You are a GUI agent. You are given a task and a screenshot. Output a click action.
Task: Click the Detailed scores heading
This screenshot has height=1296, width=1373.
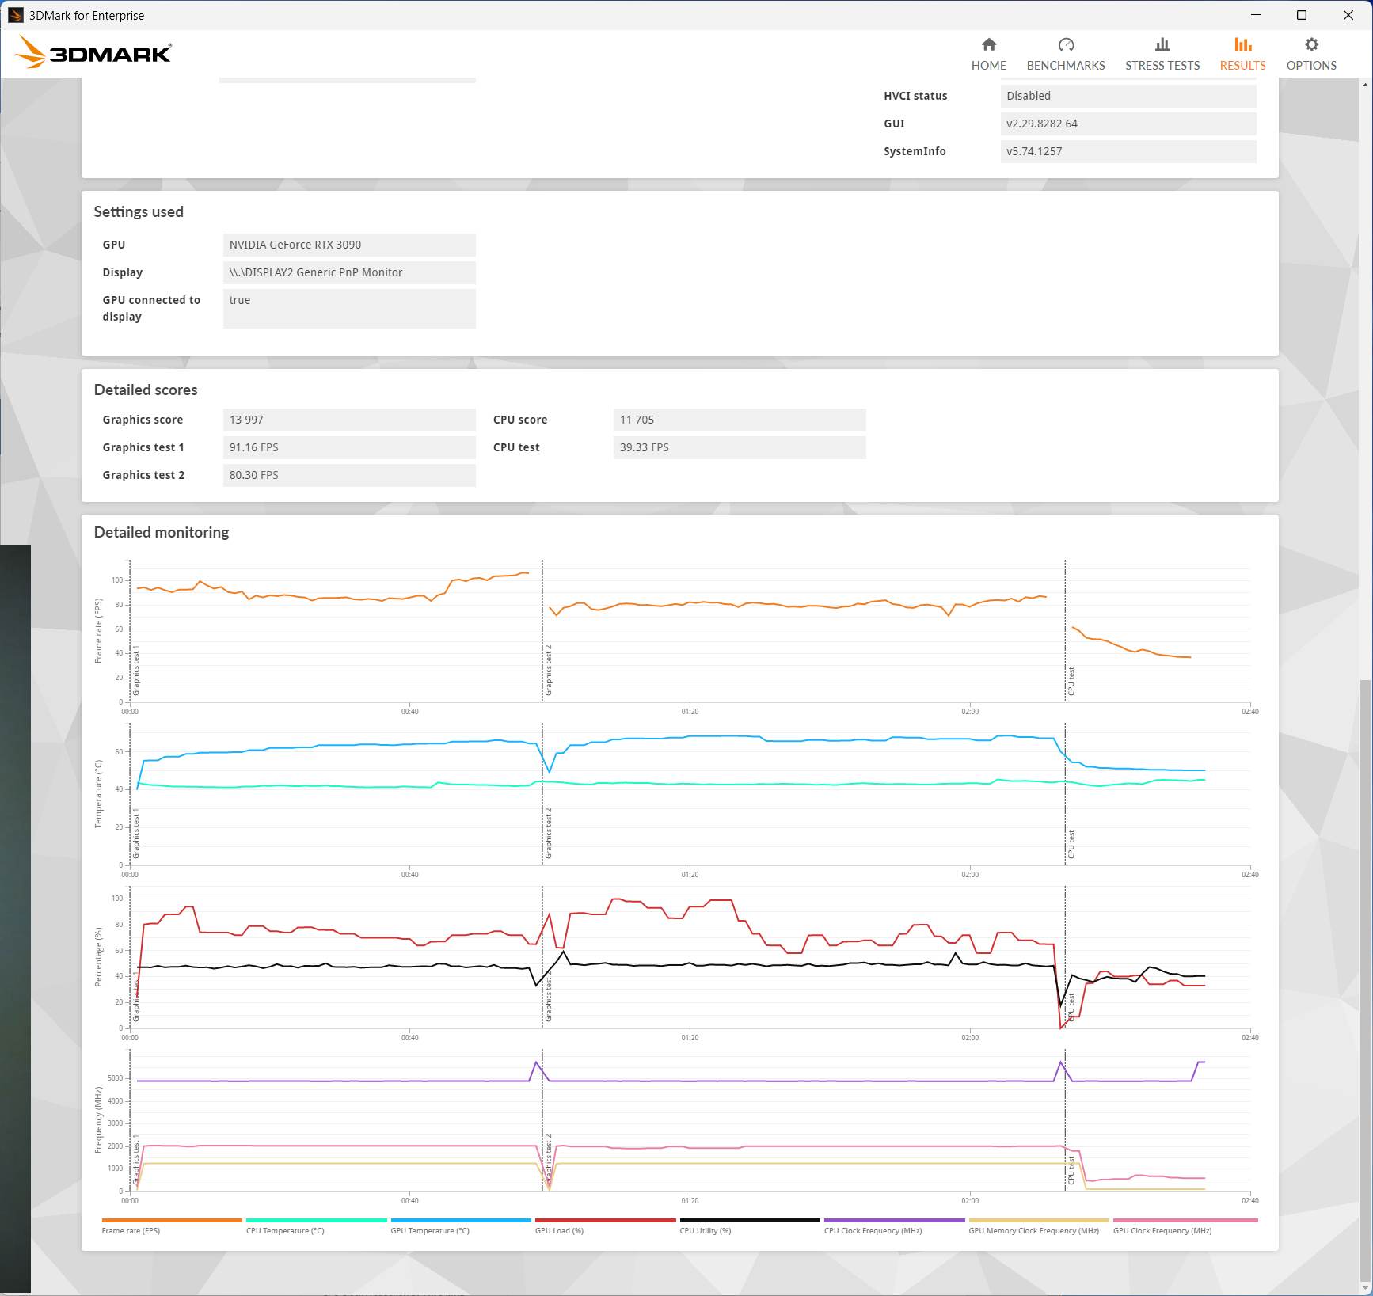146,390
